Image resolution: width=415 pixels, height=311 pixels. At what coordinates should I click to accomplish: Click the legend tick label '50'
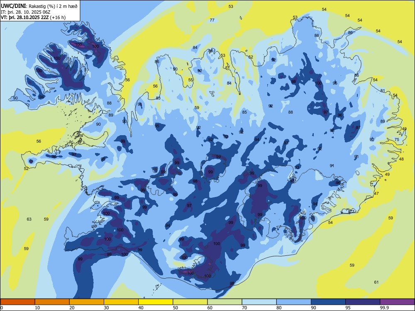click(175, 308)
